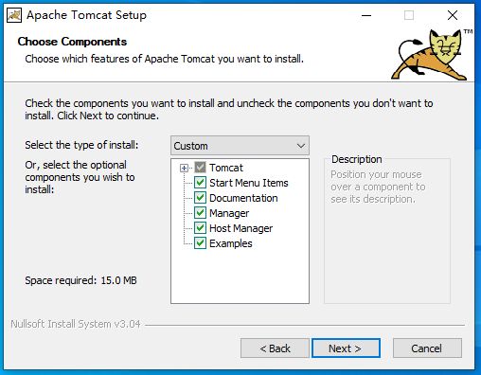This screenshot has width=481, height=375.
Task: Close the Apache Tomcat Setup window
Action: pyautogui.click(x=453, y=15)
